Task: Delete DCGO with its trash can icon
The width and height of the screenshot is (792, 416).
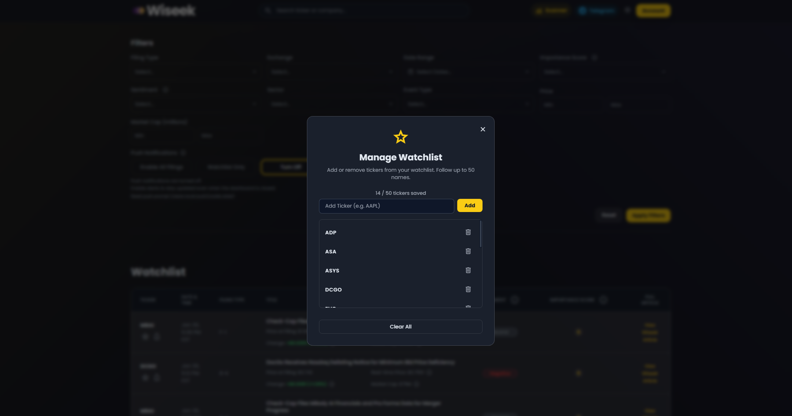Action: click(468, 289)
